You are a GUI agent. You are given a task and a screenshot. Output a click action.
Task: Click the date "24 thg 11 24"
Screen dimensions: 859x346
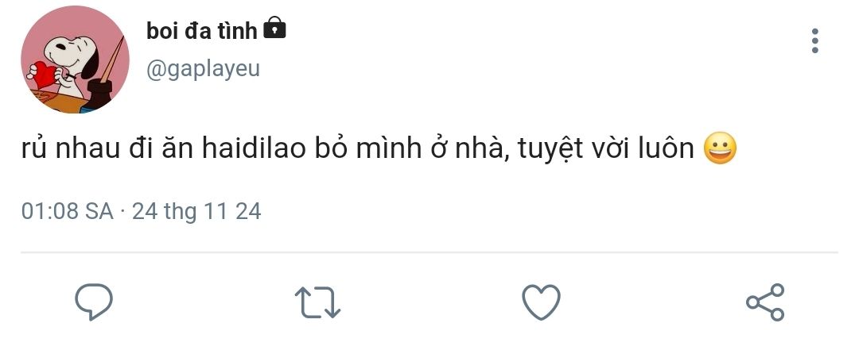[x=196, y=212]
